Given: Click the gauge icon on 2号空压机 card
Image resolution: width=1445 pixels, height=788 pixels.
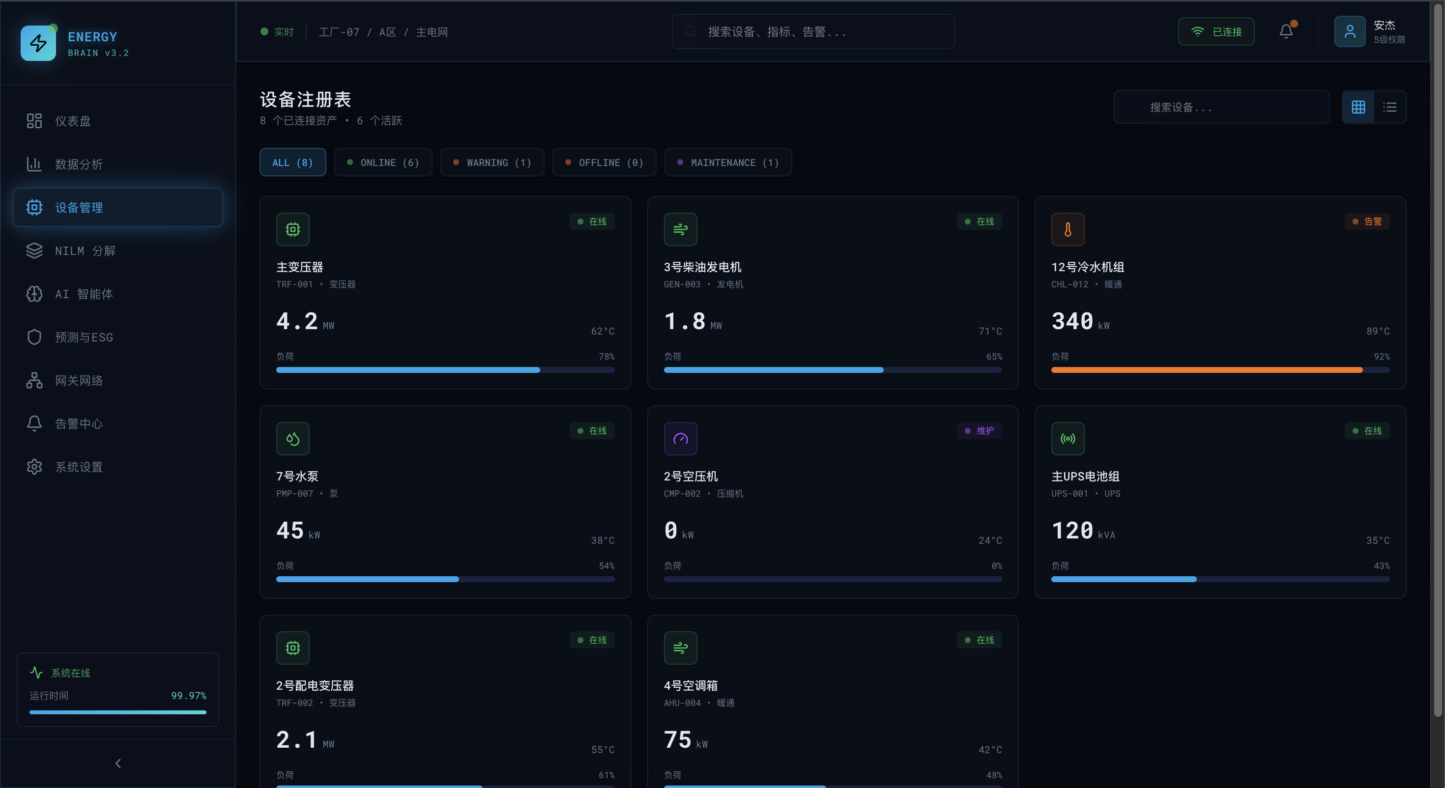Looking at the screenshot, I should [x=680, y=439].
